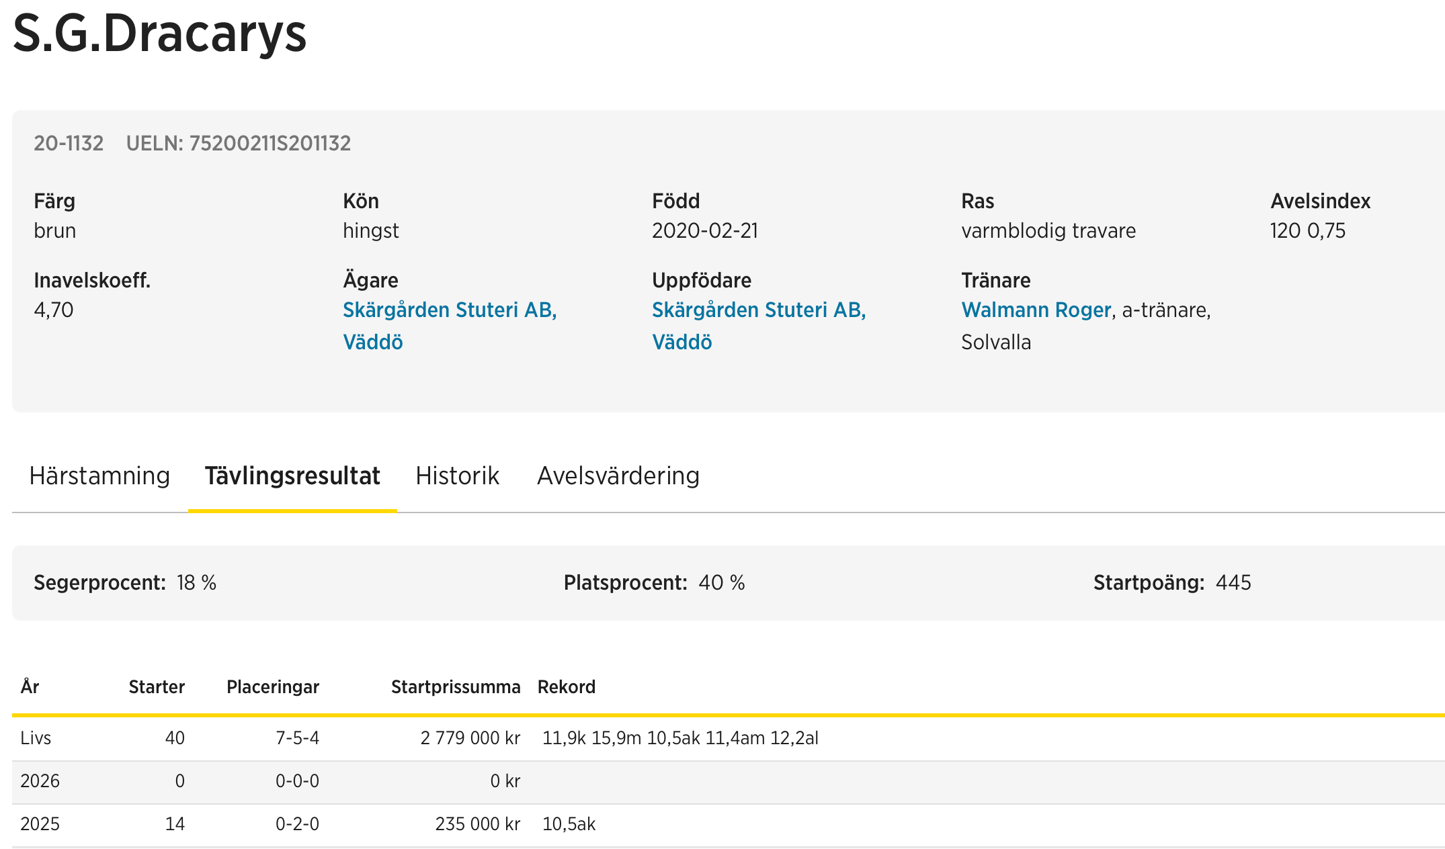Select the Tävlingsresultat tab
The image size is (1445, 849).
pyautogui.click(x=292, y=476)
